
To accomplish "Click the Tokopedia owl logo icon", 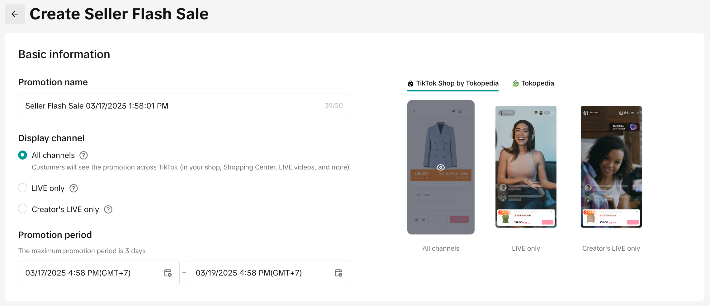I will (x=516, y=83).
